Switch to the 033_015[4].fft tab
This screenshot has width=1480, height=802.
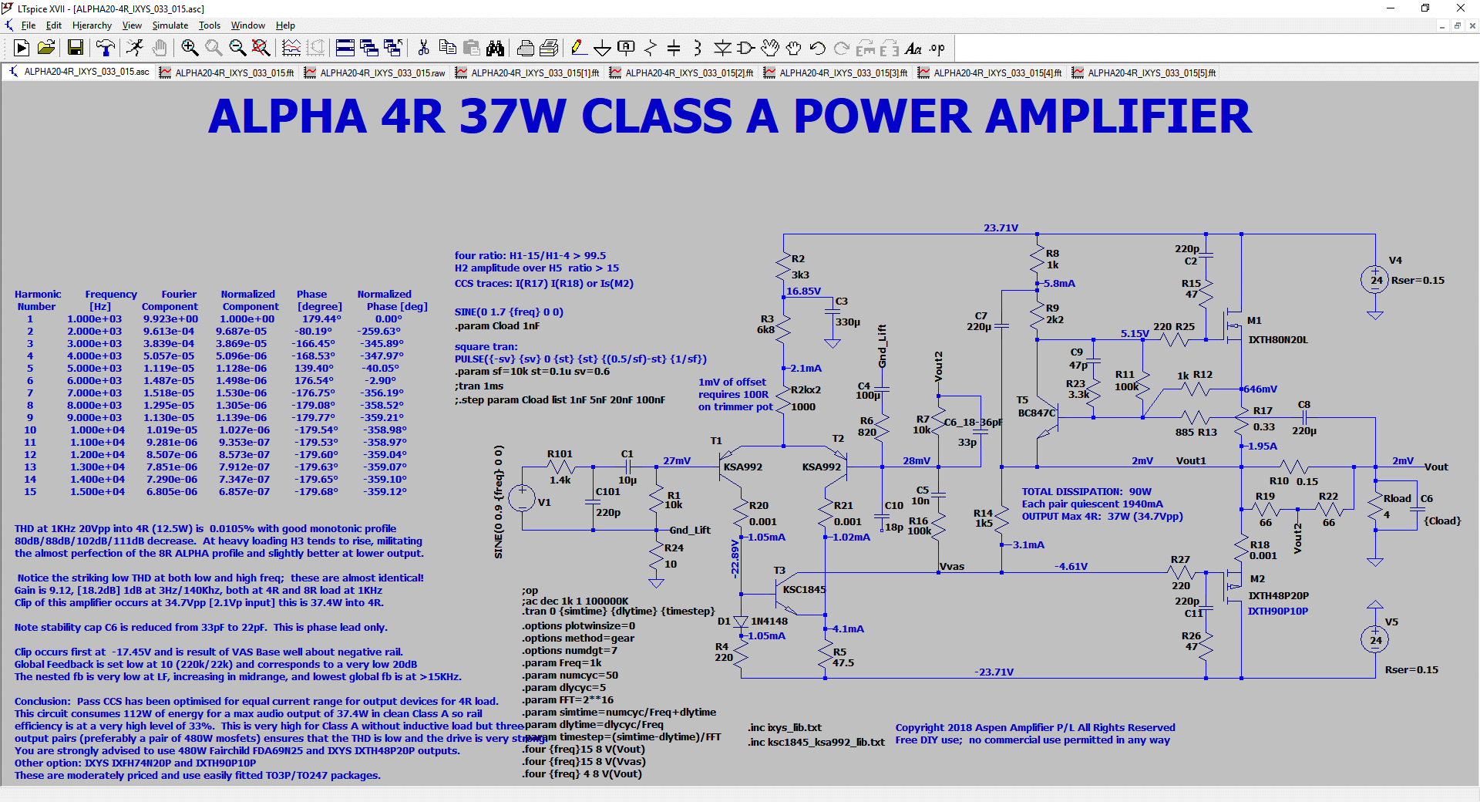pyautogui.click(x=991, y=72)
